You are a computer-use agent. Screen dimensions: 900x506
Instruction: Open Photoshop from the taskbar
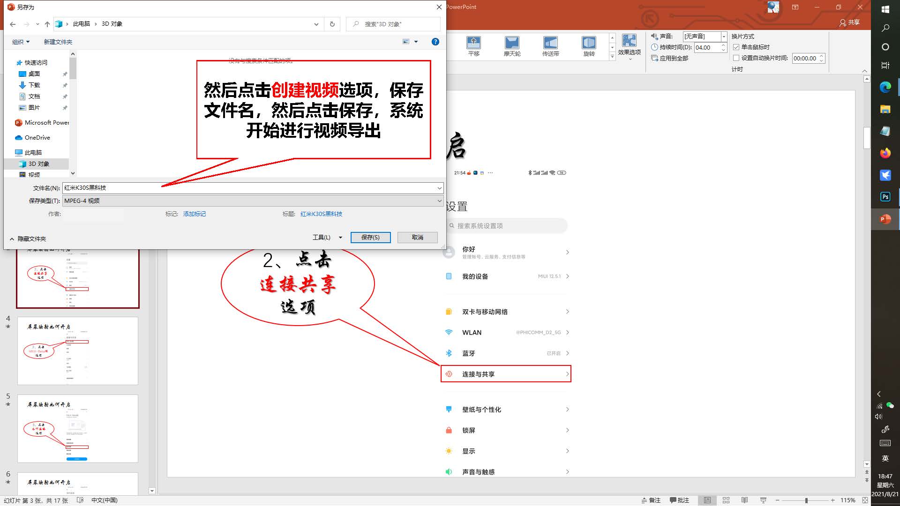pyautogui.click(x=885, y=197)
